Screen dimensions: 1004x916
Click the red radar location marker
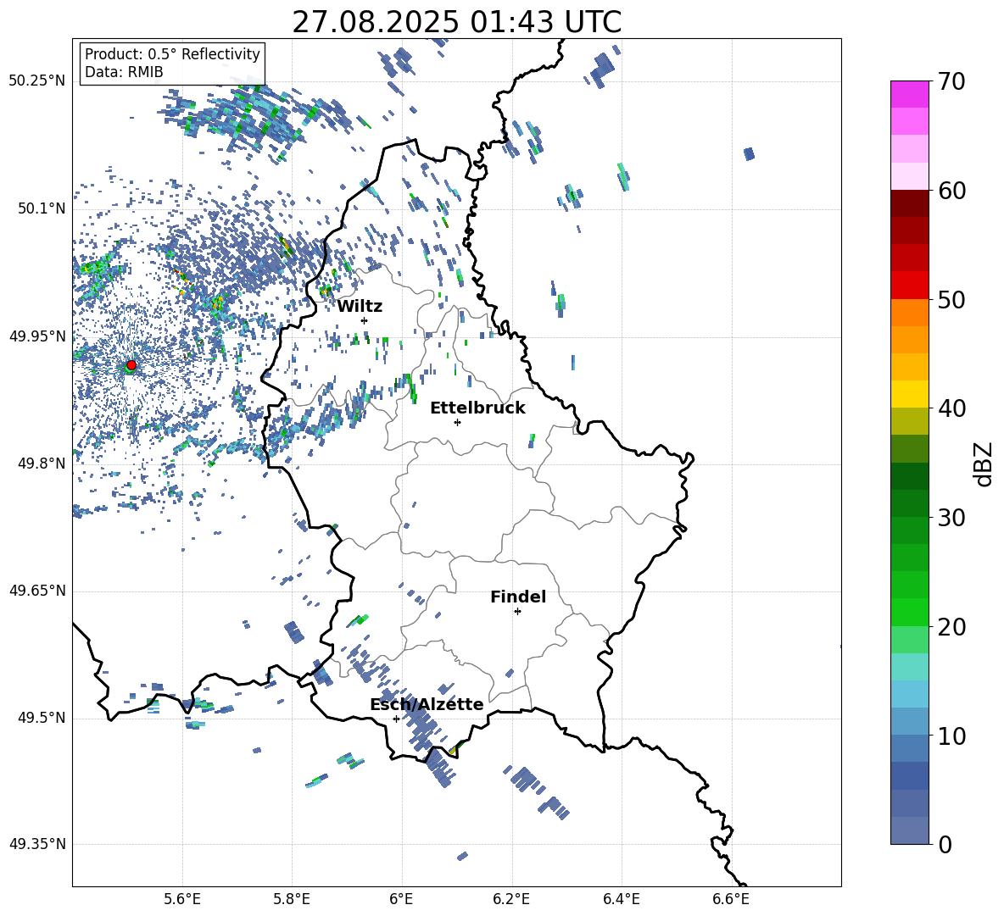click(131, 364)
